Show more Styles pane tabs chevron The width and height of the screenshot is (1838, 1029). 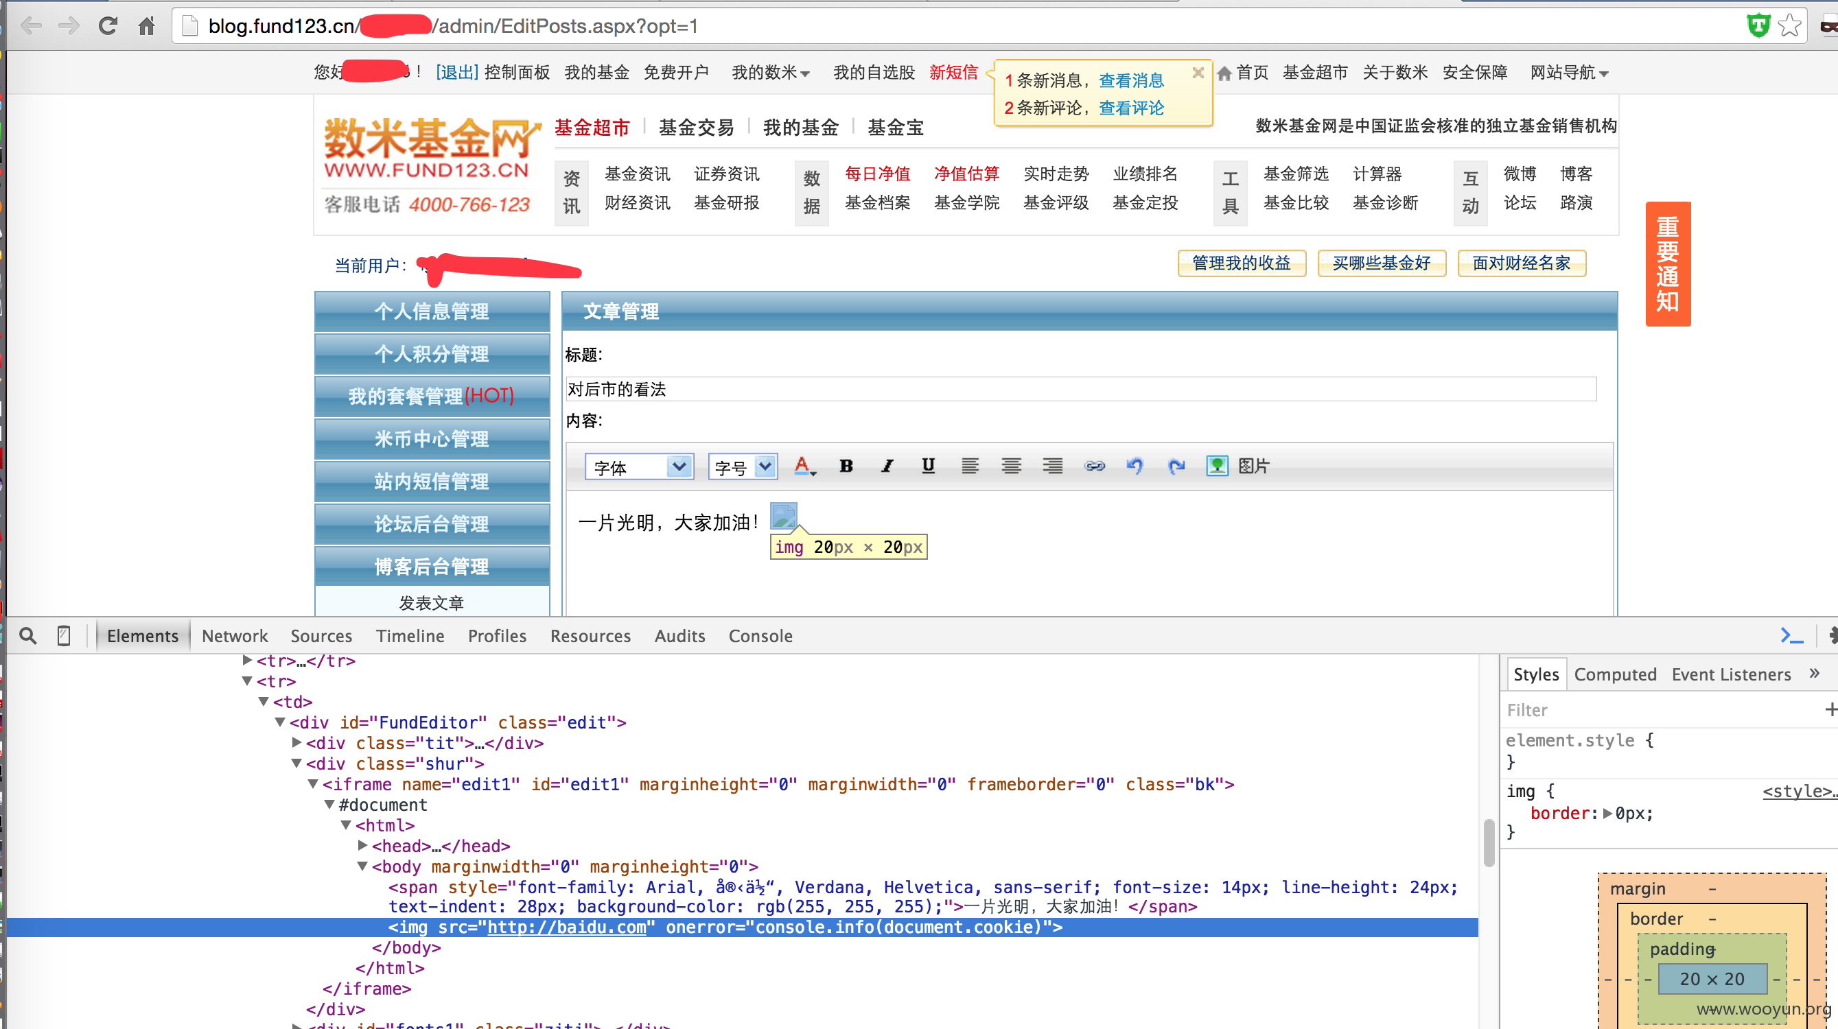pos(1815,673)
